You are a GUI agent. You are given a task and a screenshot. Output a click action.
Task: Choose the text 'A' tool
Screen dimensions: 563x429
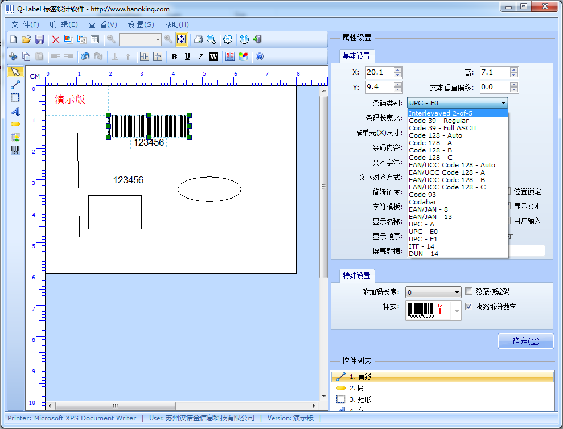[x=15, y=111]
